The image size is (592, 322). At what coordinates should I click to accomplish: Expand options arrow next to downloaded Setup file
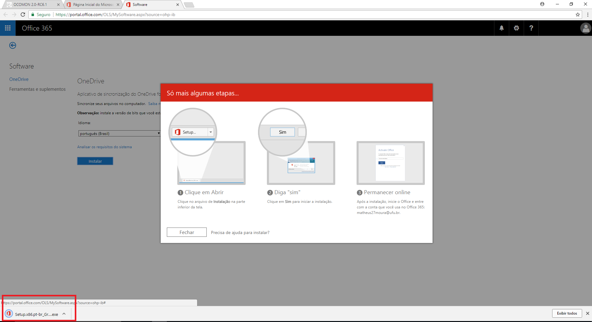click(64, 314)
